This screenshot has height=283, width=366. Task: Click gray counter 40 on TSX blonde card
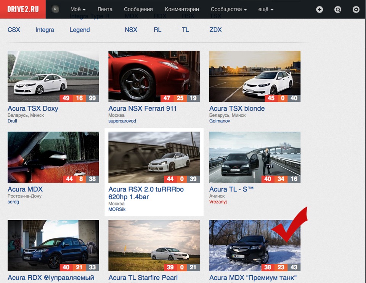294,98
